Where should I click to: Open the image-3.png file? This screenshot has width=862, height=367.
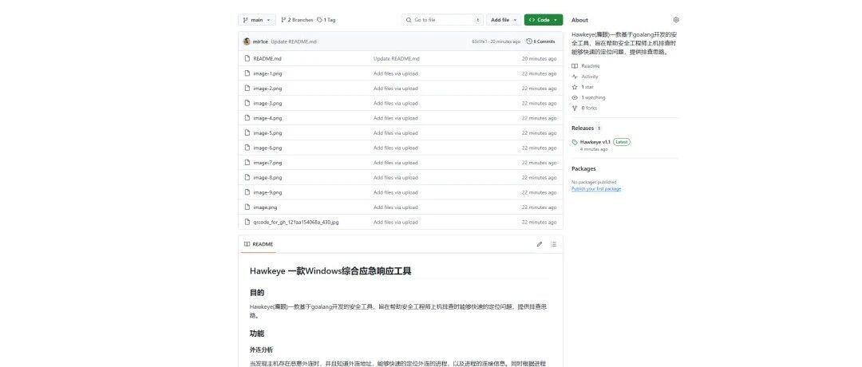pos(267,103)
